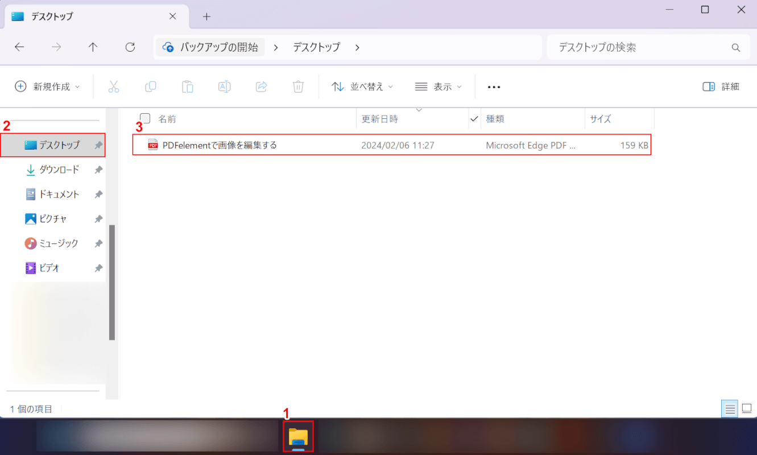757x455 pixels.
Task: Select デスクトップ in the sidebar
Action: coord(53,145)
